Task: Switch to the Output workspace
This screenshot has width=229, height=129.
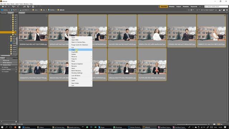Action: 179,6
